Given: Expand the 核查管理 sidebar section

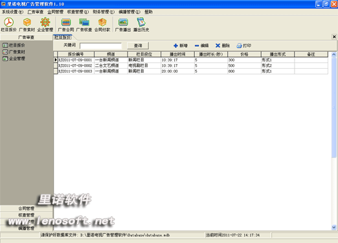Looking at the screenshot, I should coord(27,215).
